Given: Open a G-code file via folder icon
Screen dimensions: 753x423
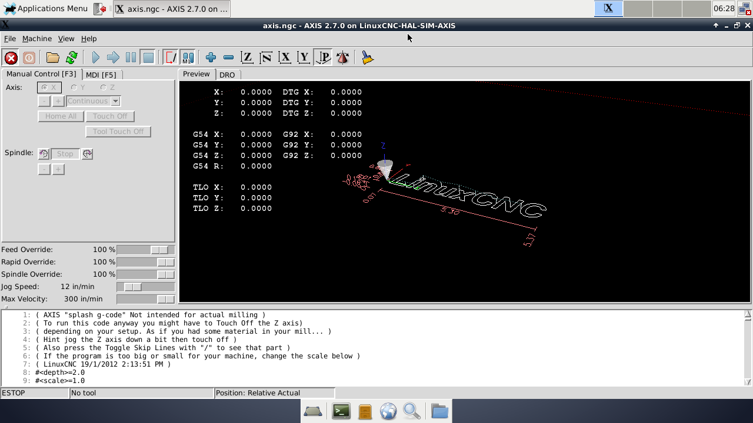Looking at the screenshot, I should 53,58.
